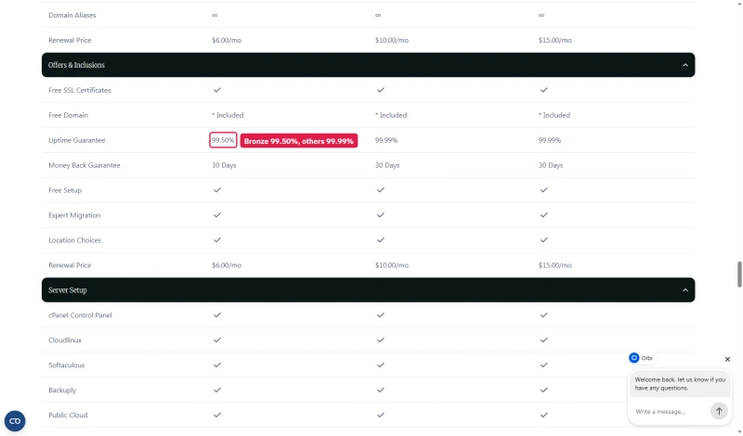Click Free Setup first-plan checkmark
743x436 pixels.
tap(217, 190)
